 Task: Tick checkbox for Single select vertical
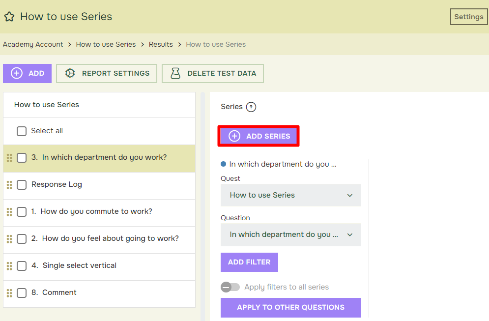(22, 266)
